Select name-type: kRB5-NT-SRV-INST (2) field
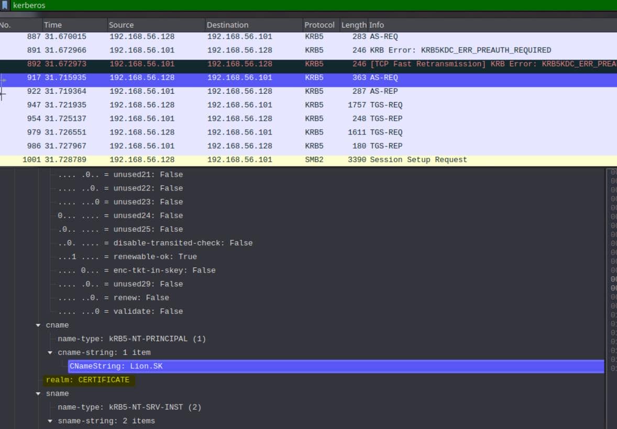Screen dimensions: 617x429 coord(129,408)
